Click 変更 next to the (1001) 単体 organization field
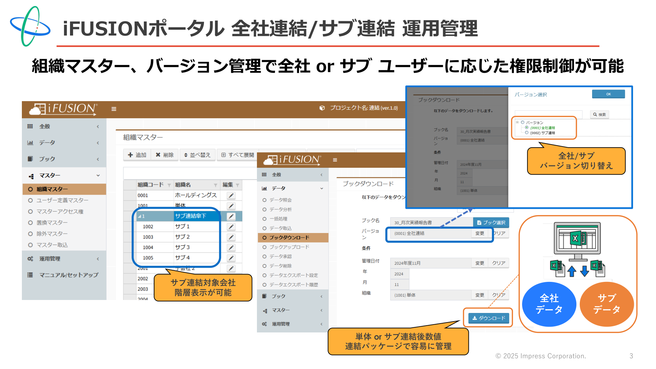 480,295
